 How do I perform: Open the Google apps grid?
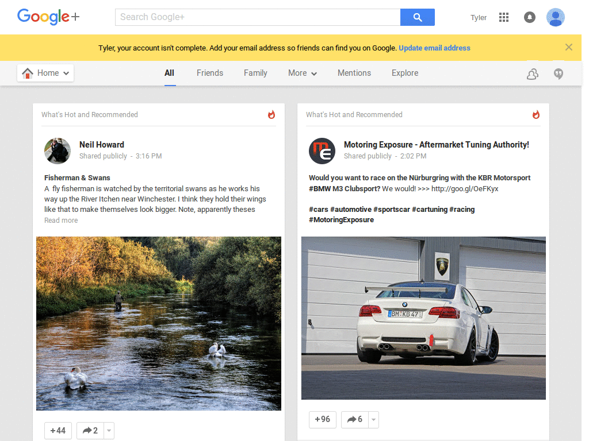[504, 17]
